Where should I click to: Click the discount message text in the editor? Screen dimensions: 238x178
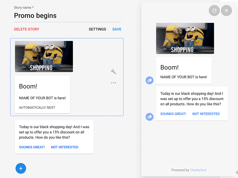tap(54, 132)
